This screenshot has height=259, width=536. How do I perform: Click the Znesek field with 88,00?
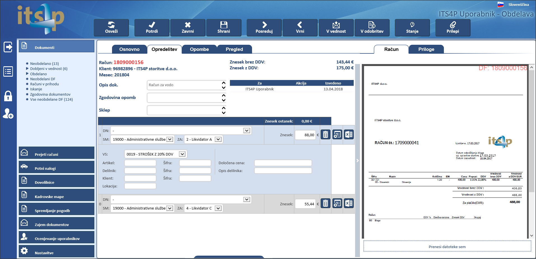coord(305,135)
